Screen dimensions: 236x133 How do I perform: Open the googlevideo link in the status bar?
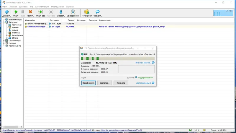pyautogui.click(x=47, y=130)
